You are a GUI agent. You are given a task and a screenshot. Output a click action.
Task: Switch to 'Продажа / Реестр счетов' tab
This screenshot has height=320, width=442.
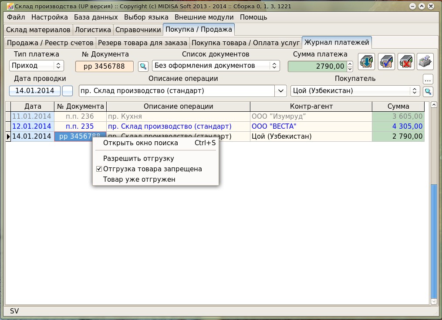click(x=50, y=43)
